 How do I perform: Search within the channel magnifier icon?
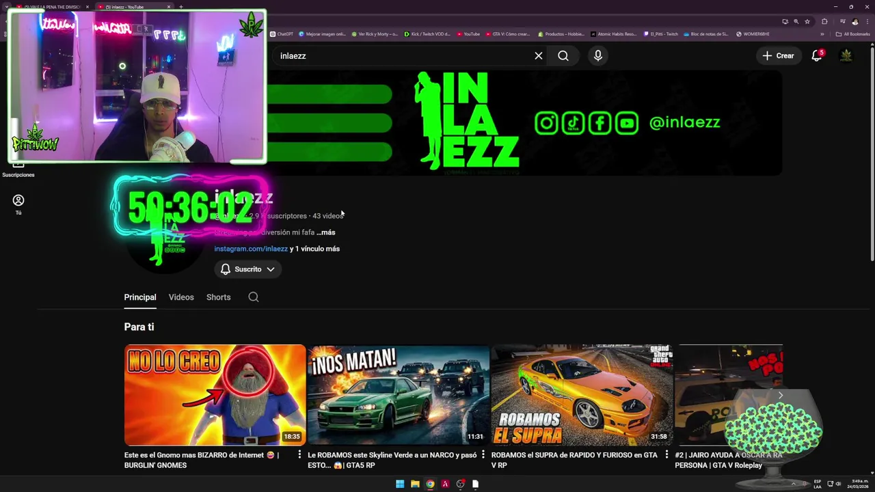point(254,297)
